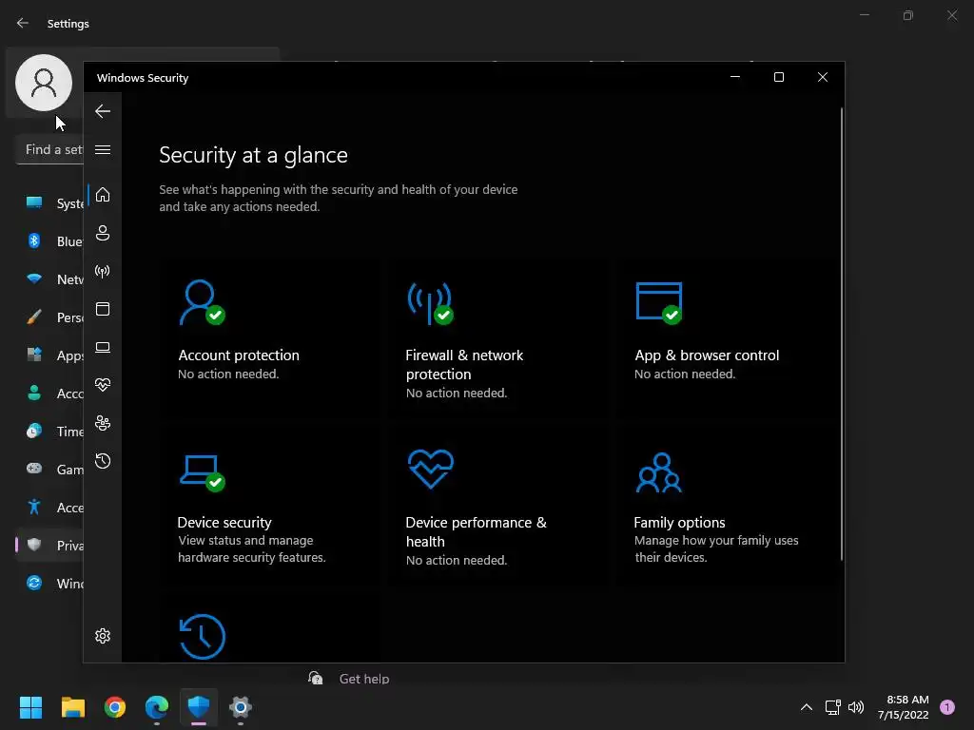The height and width of the screenshot is (730, 974).
Task: Click the Get help link in Settings
Action: pos(364,679)
